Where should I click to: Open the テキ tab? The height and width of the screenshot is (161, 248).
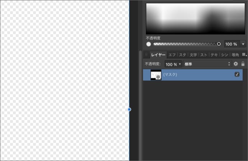coord(214,55)
